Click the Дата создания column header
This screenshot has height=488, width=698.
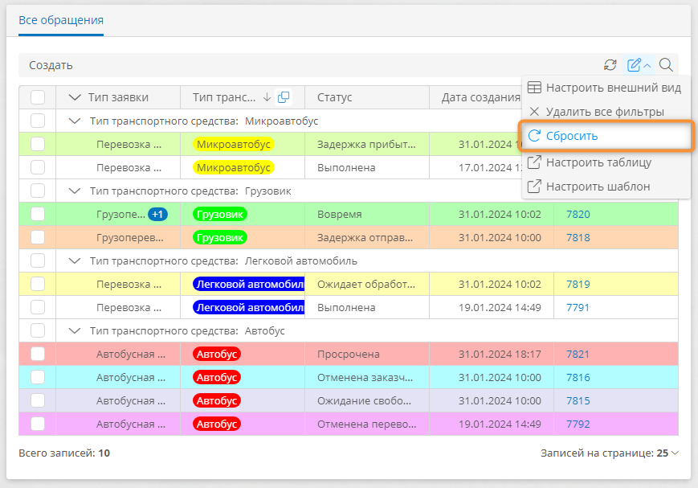(481, 97)
